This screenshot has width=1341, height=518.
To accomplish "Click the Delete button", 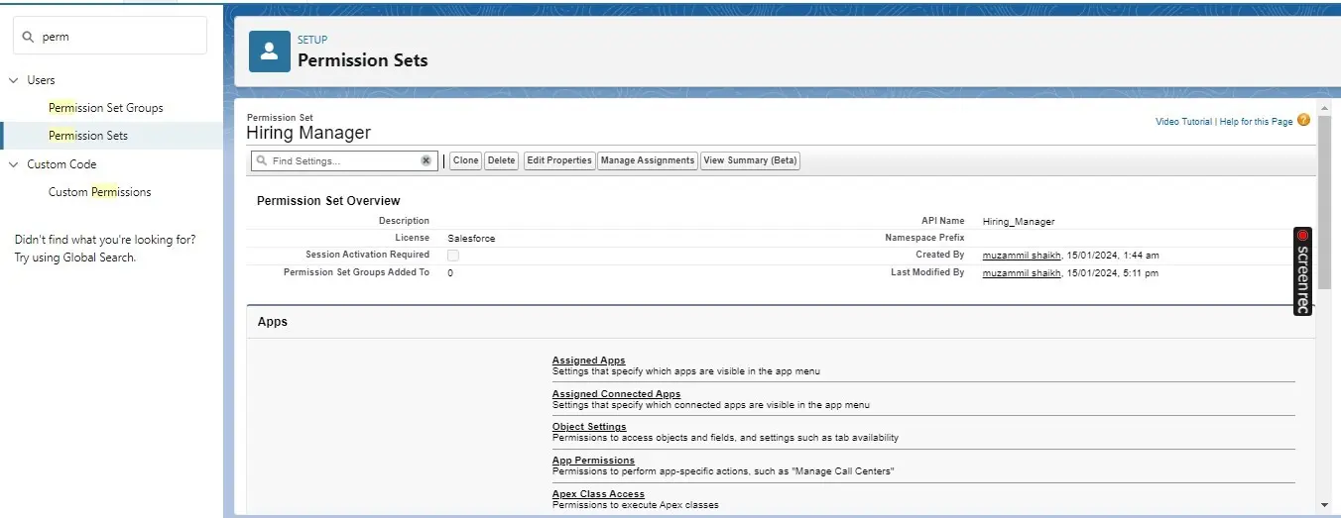I will click(x=501, y=160).
